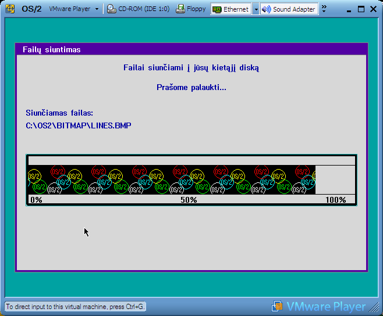The image size is (383, 316).
Task: Toggle the Ethernet adapter button
Action: (231, 9)
